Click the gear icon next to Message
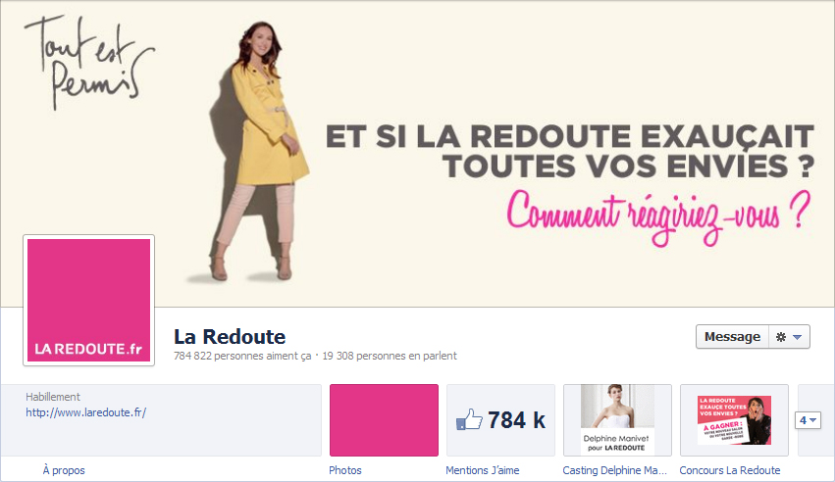835x482 pixels. click(x=781, y=337)
